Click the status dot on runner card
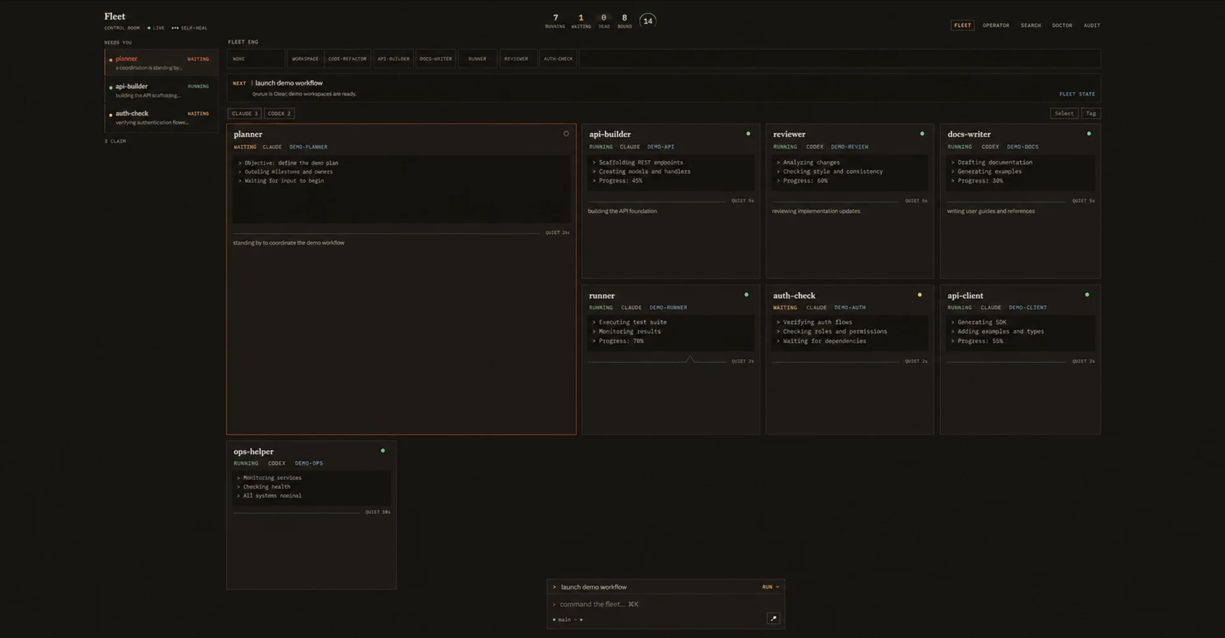Viewport: 1225px width, 638px height. point(746,295)
